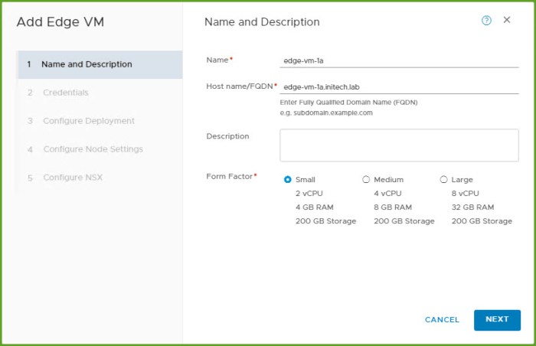Open the Configure NSX step
The image size is (536, 346).
tap(72, 178)
